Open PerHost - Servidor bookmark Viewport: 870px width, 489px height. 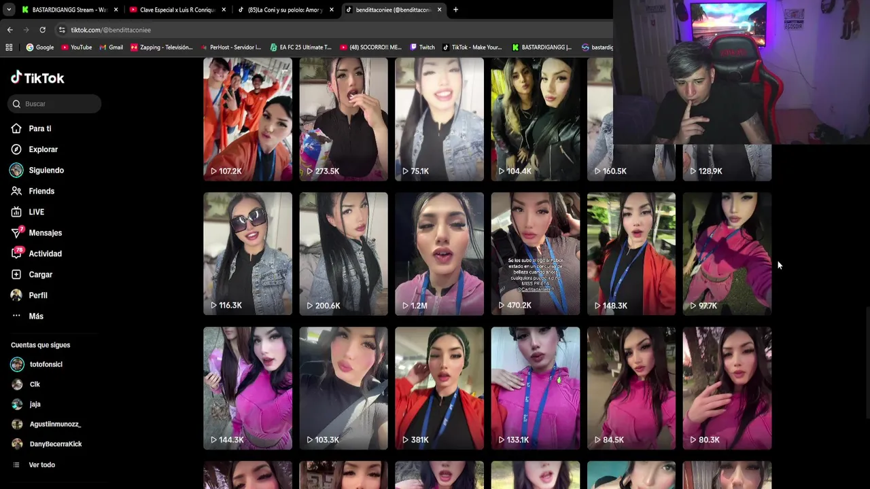click(x=230, y=48)
